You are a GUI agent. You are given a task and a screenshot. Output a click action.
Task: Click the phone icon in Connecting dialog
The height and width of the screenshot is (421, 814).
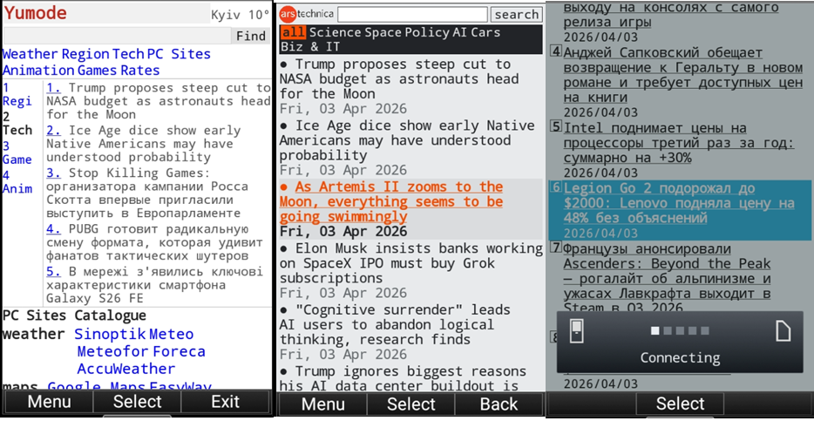coord(576,330)
